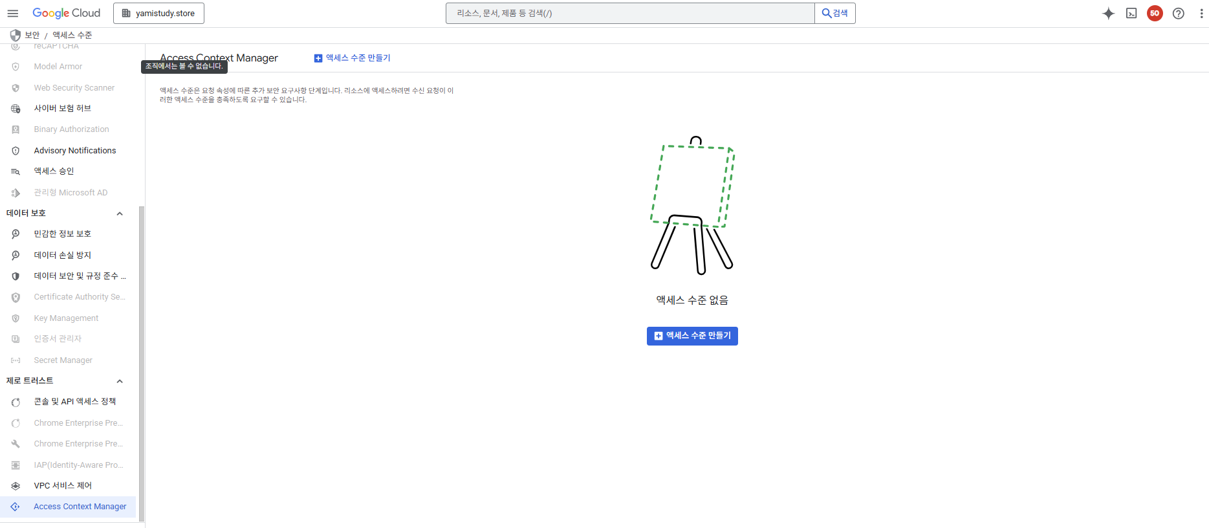1209x528 pixels.
Task: Click the 액세스 수준 breadcrumb text
Action: pyautogui.click(x=72, y=36)
